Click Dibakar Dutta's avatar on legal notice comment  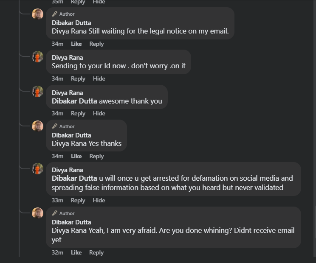point(38,14)
